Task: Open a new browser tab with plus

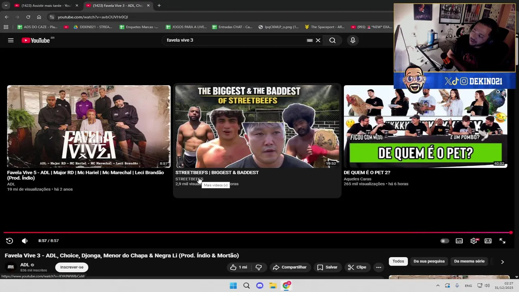Action: [x=159, y=6]
